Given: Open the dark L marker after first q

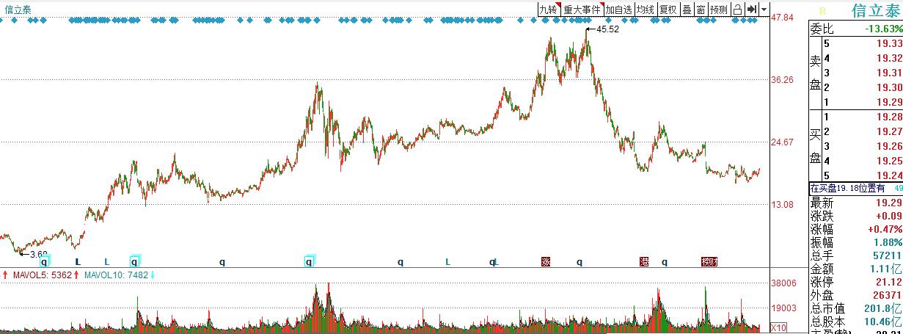Looking at the screenshot, I should (78, 261).
